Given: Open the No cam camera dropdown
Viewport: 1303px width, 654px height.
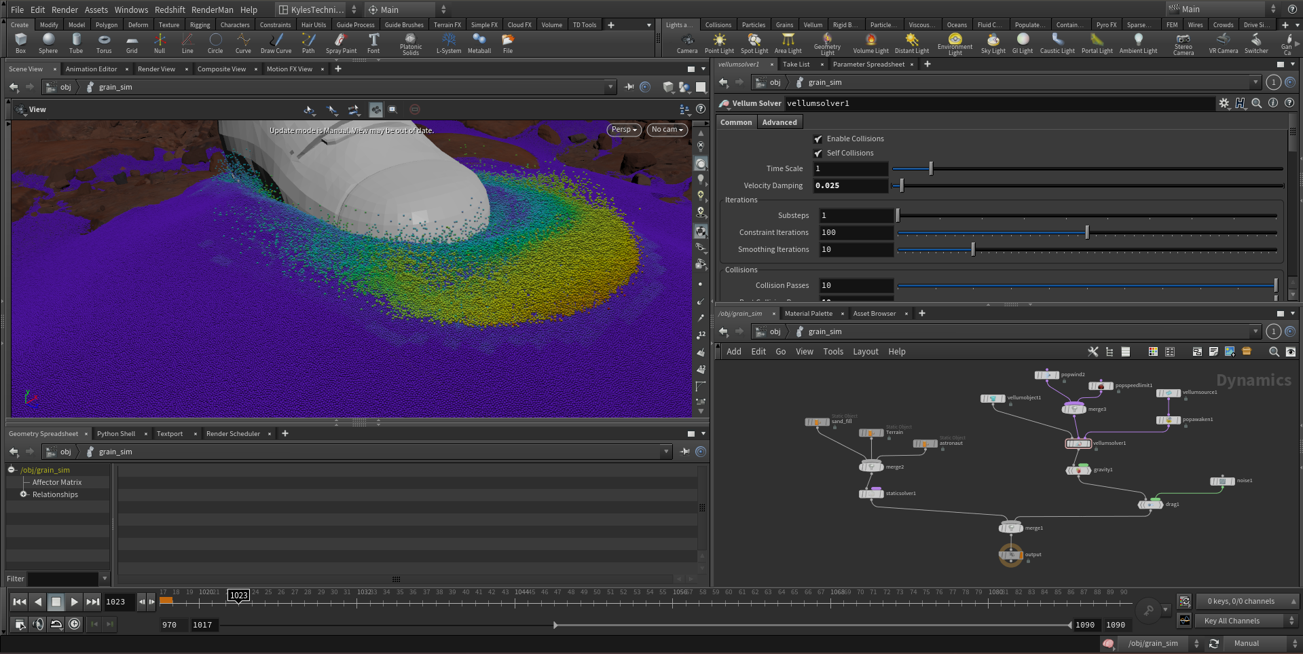Looking at the screenshot, I should (x=667, y=130).
